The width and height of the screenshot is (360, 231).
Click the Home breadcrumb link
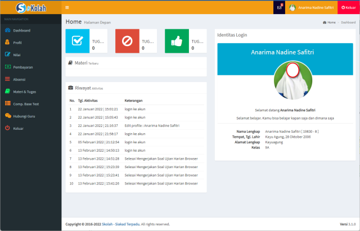tap(331, 22)
